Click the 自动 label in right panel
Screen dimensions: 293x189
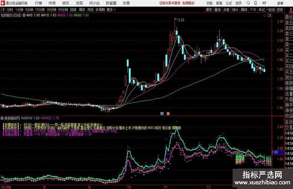[x=289, y=122]
